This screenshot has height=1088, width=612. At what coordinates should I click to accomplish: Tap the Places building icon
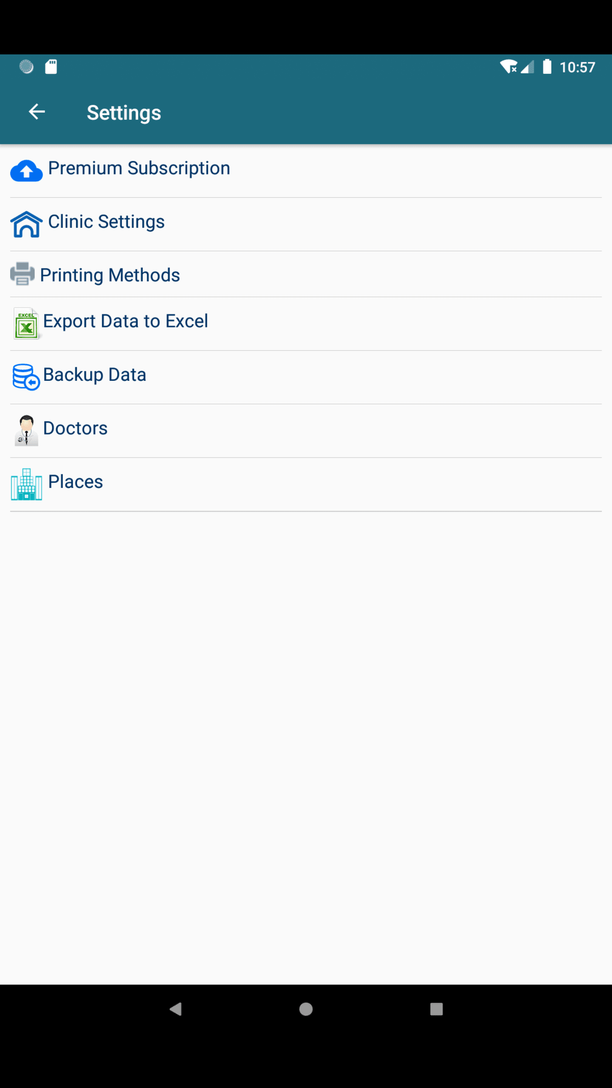[27, 484]
